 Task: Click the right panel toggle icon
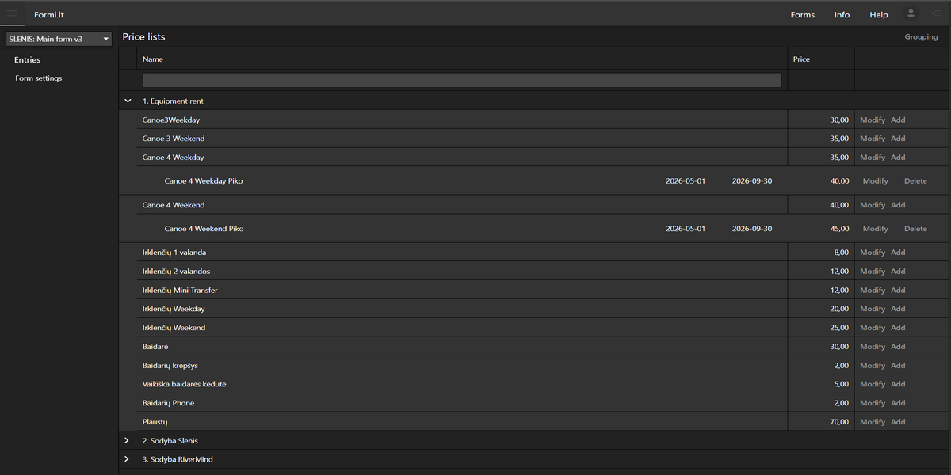936,13
